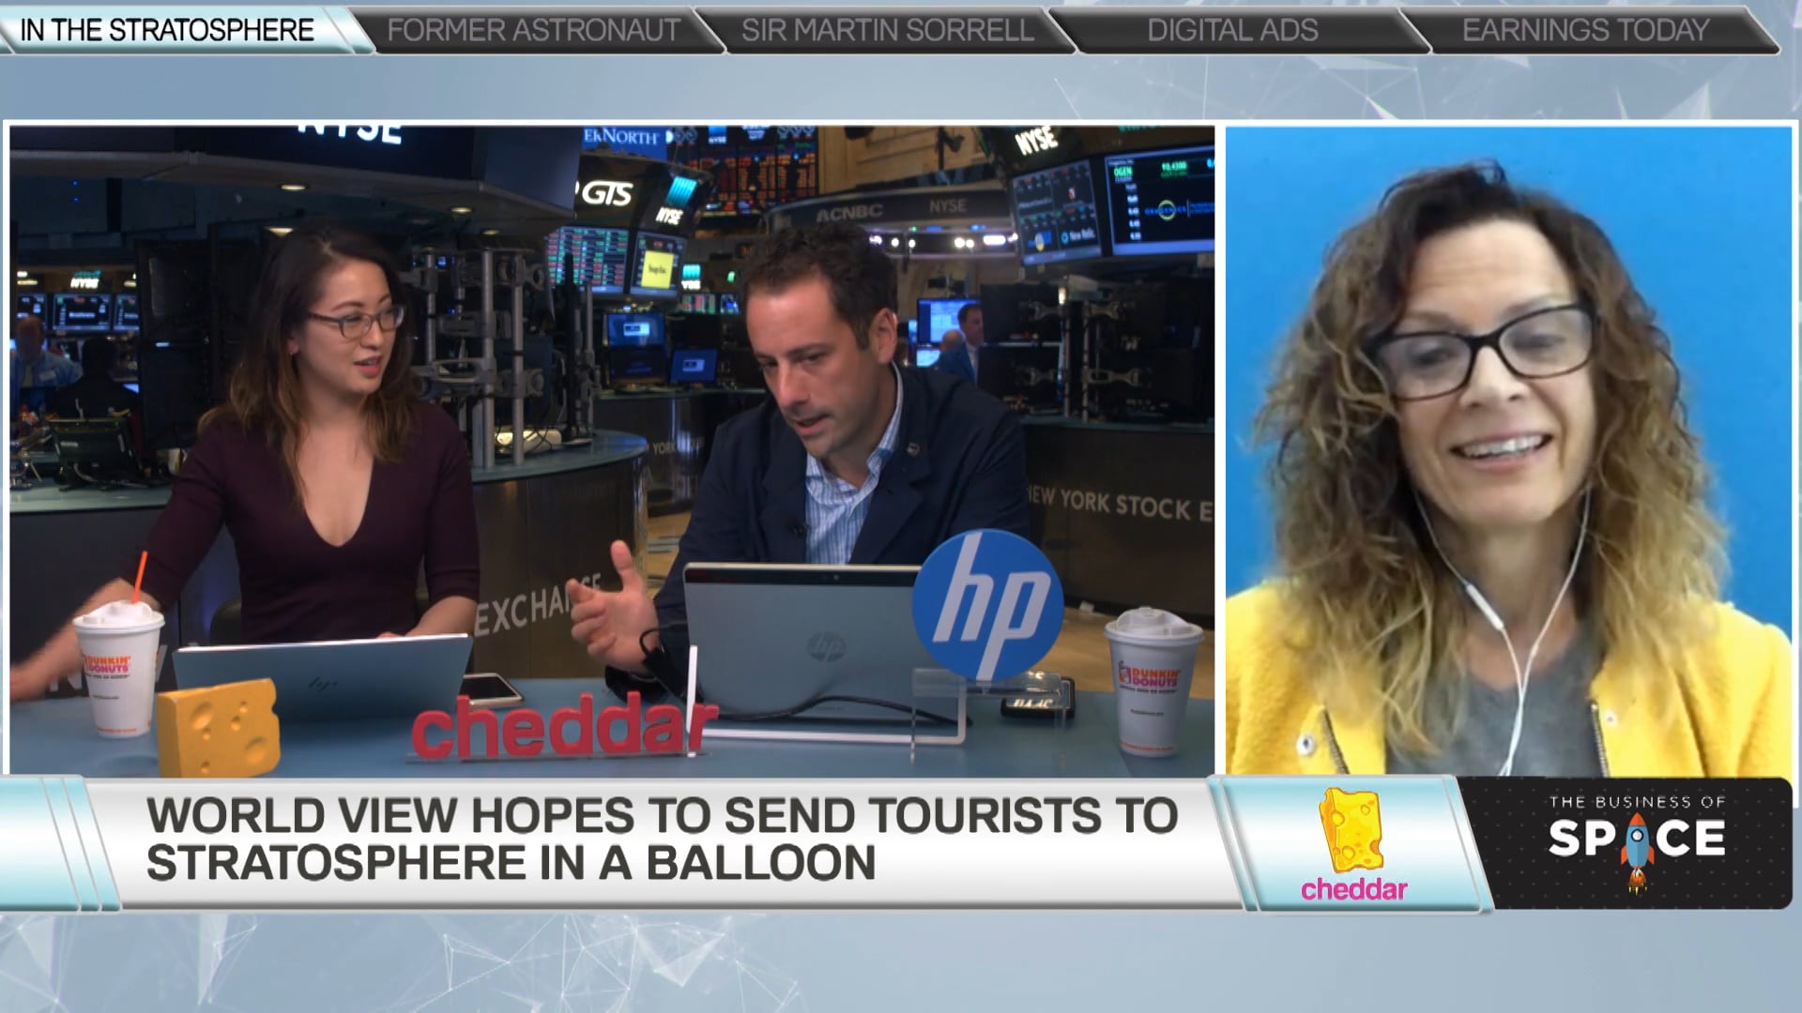Open the HP logo on the anchor's laptop
The image size is (1802, 1013).
(x=826, y=647)
